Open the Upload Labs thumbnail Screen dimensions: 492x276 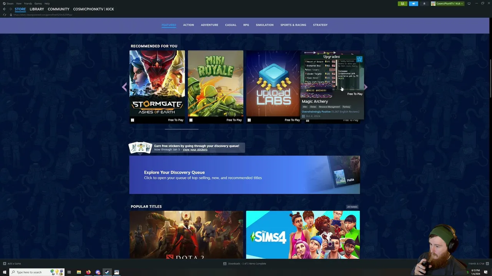pos(274,83)
